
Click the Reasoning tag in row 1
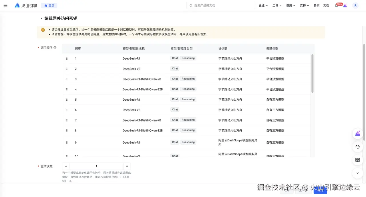click(188, 58)
